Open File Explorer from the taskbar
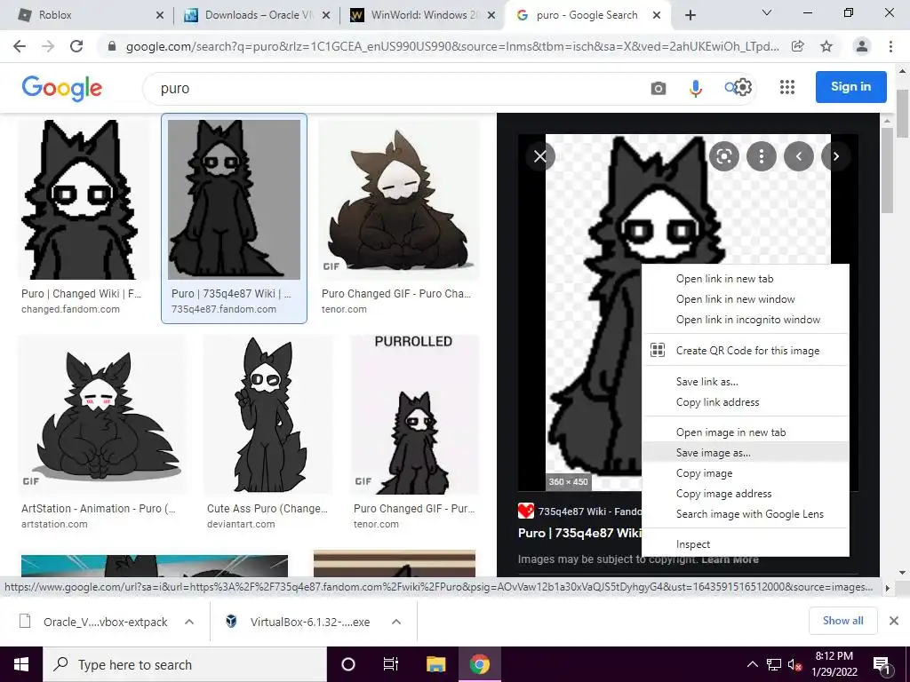Image resolution: width=910 pixels, height=682 pixels. 435,664
